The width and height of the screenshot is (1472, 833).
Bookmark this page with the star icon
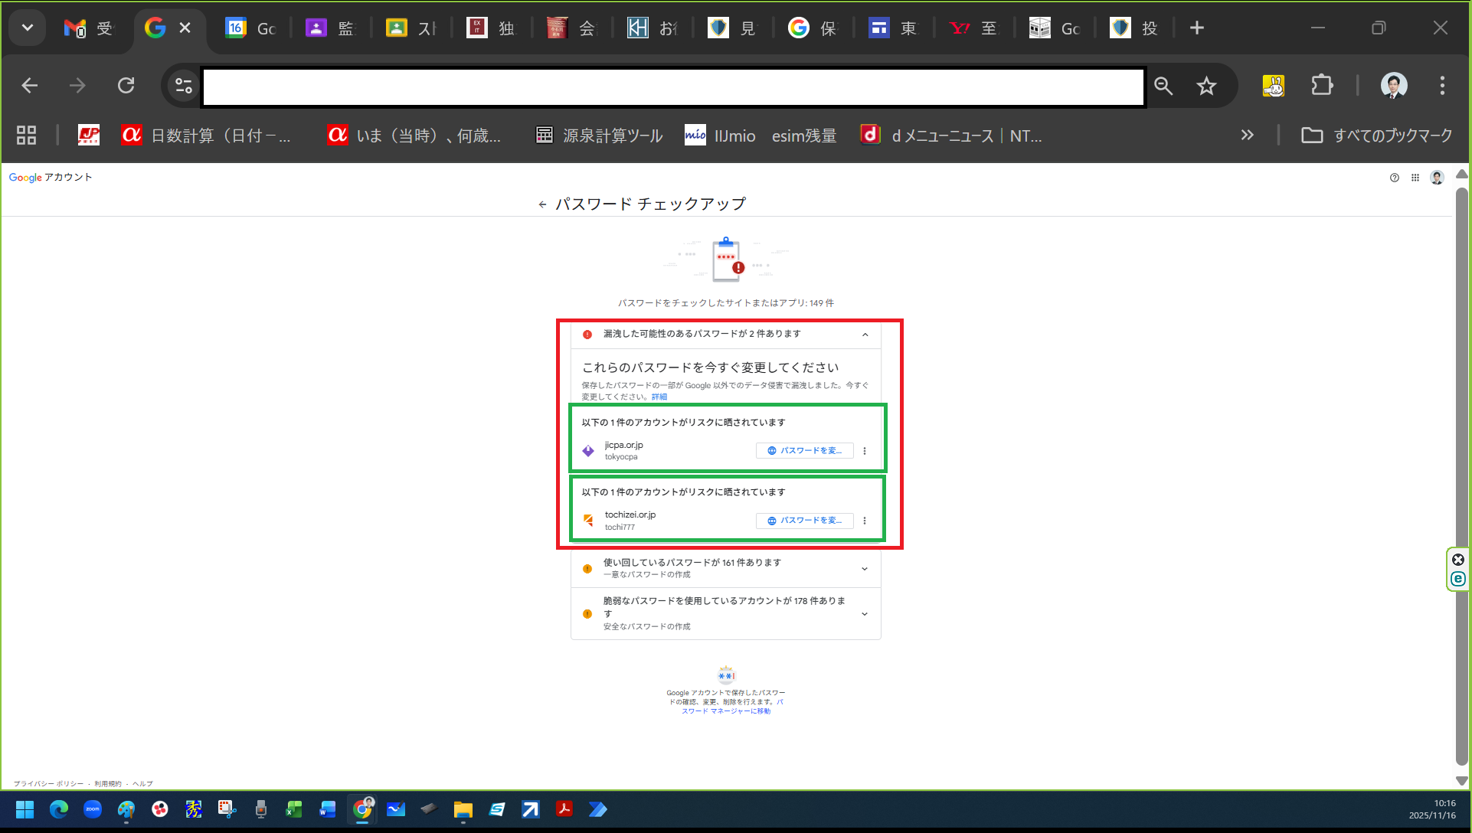pos(1206,86)
